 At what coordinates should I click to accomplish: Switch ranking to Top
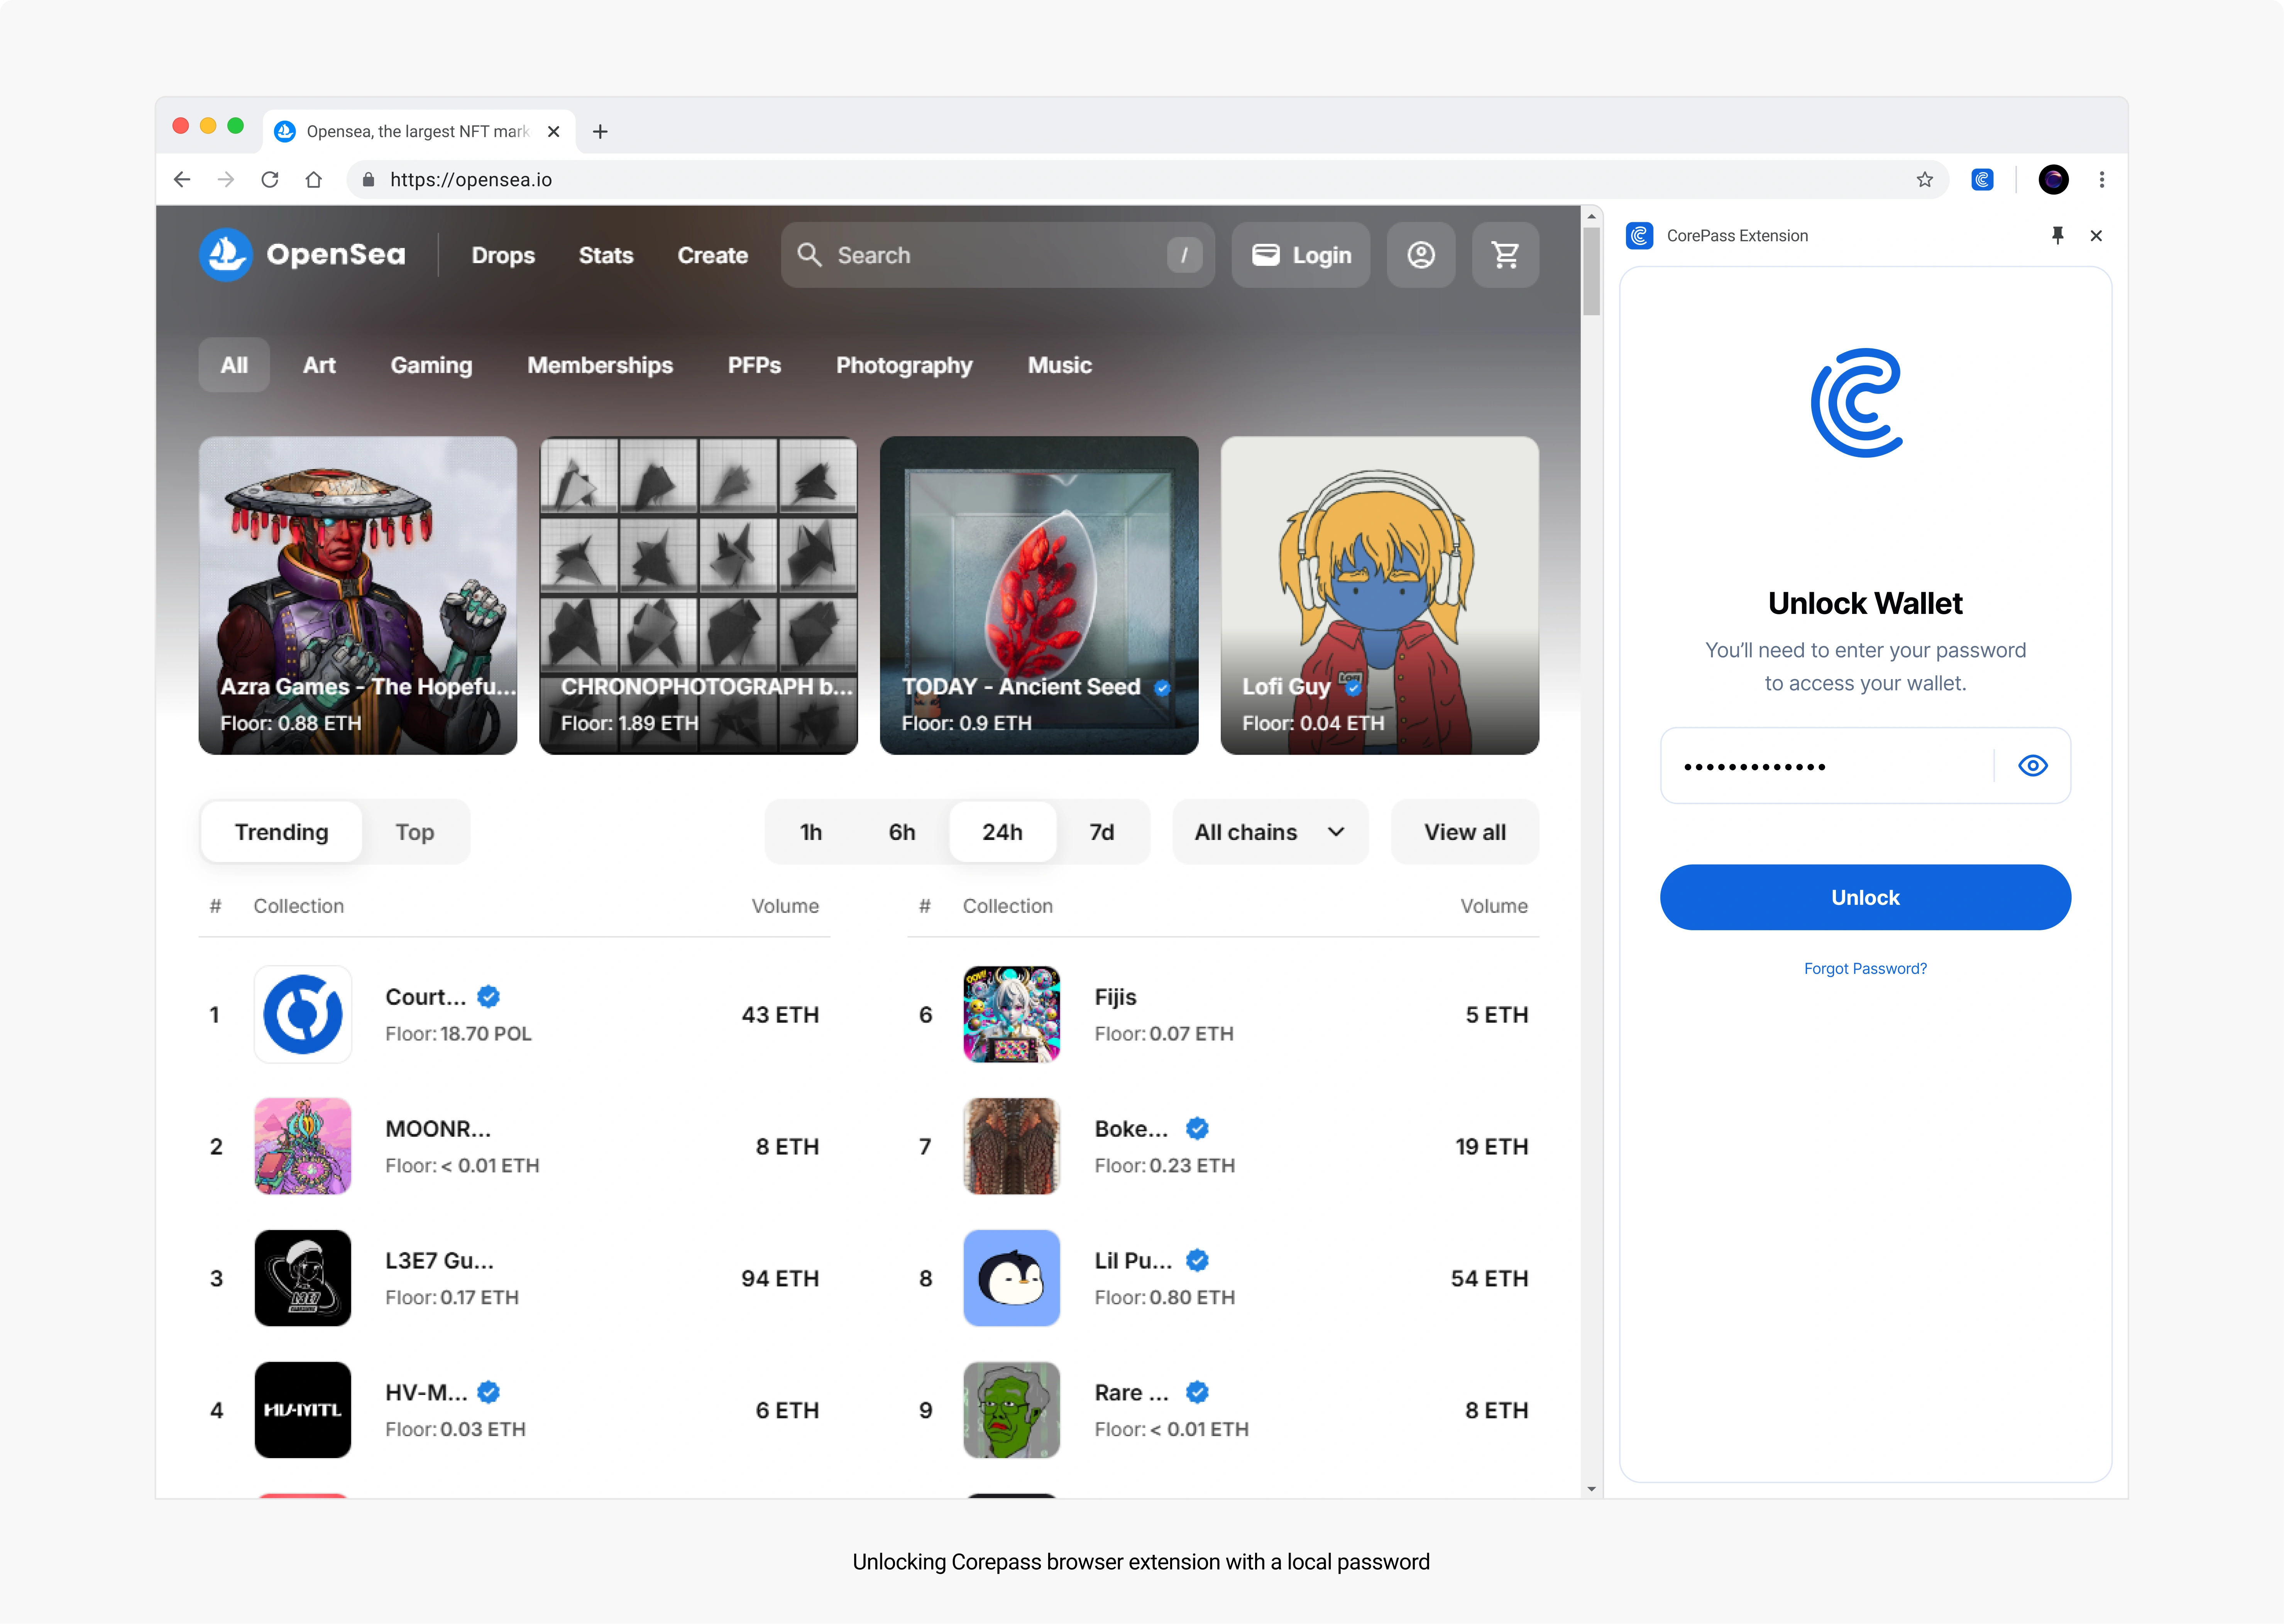tap(414, 832)
